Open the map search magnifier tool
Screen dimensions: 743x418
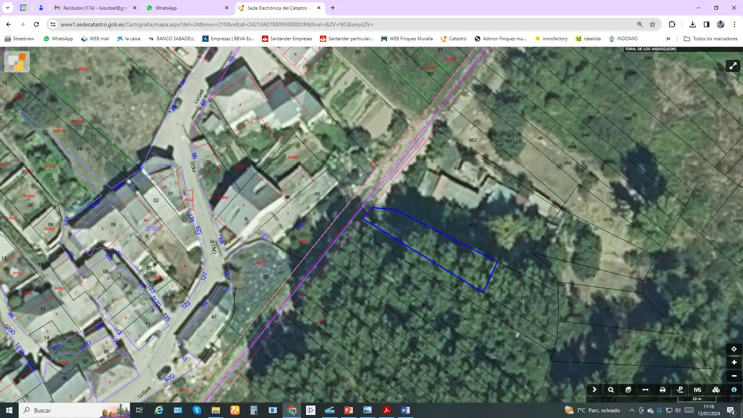[611, 390]
